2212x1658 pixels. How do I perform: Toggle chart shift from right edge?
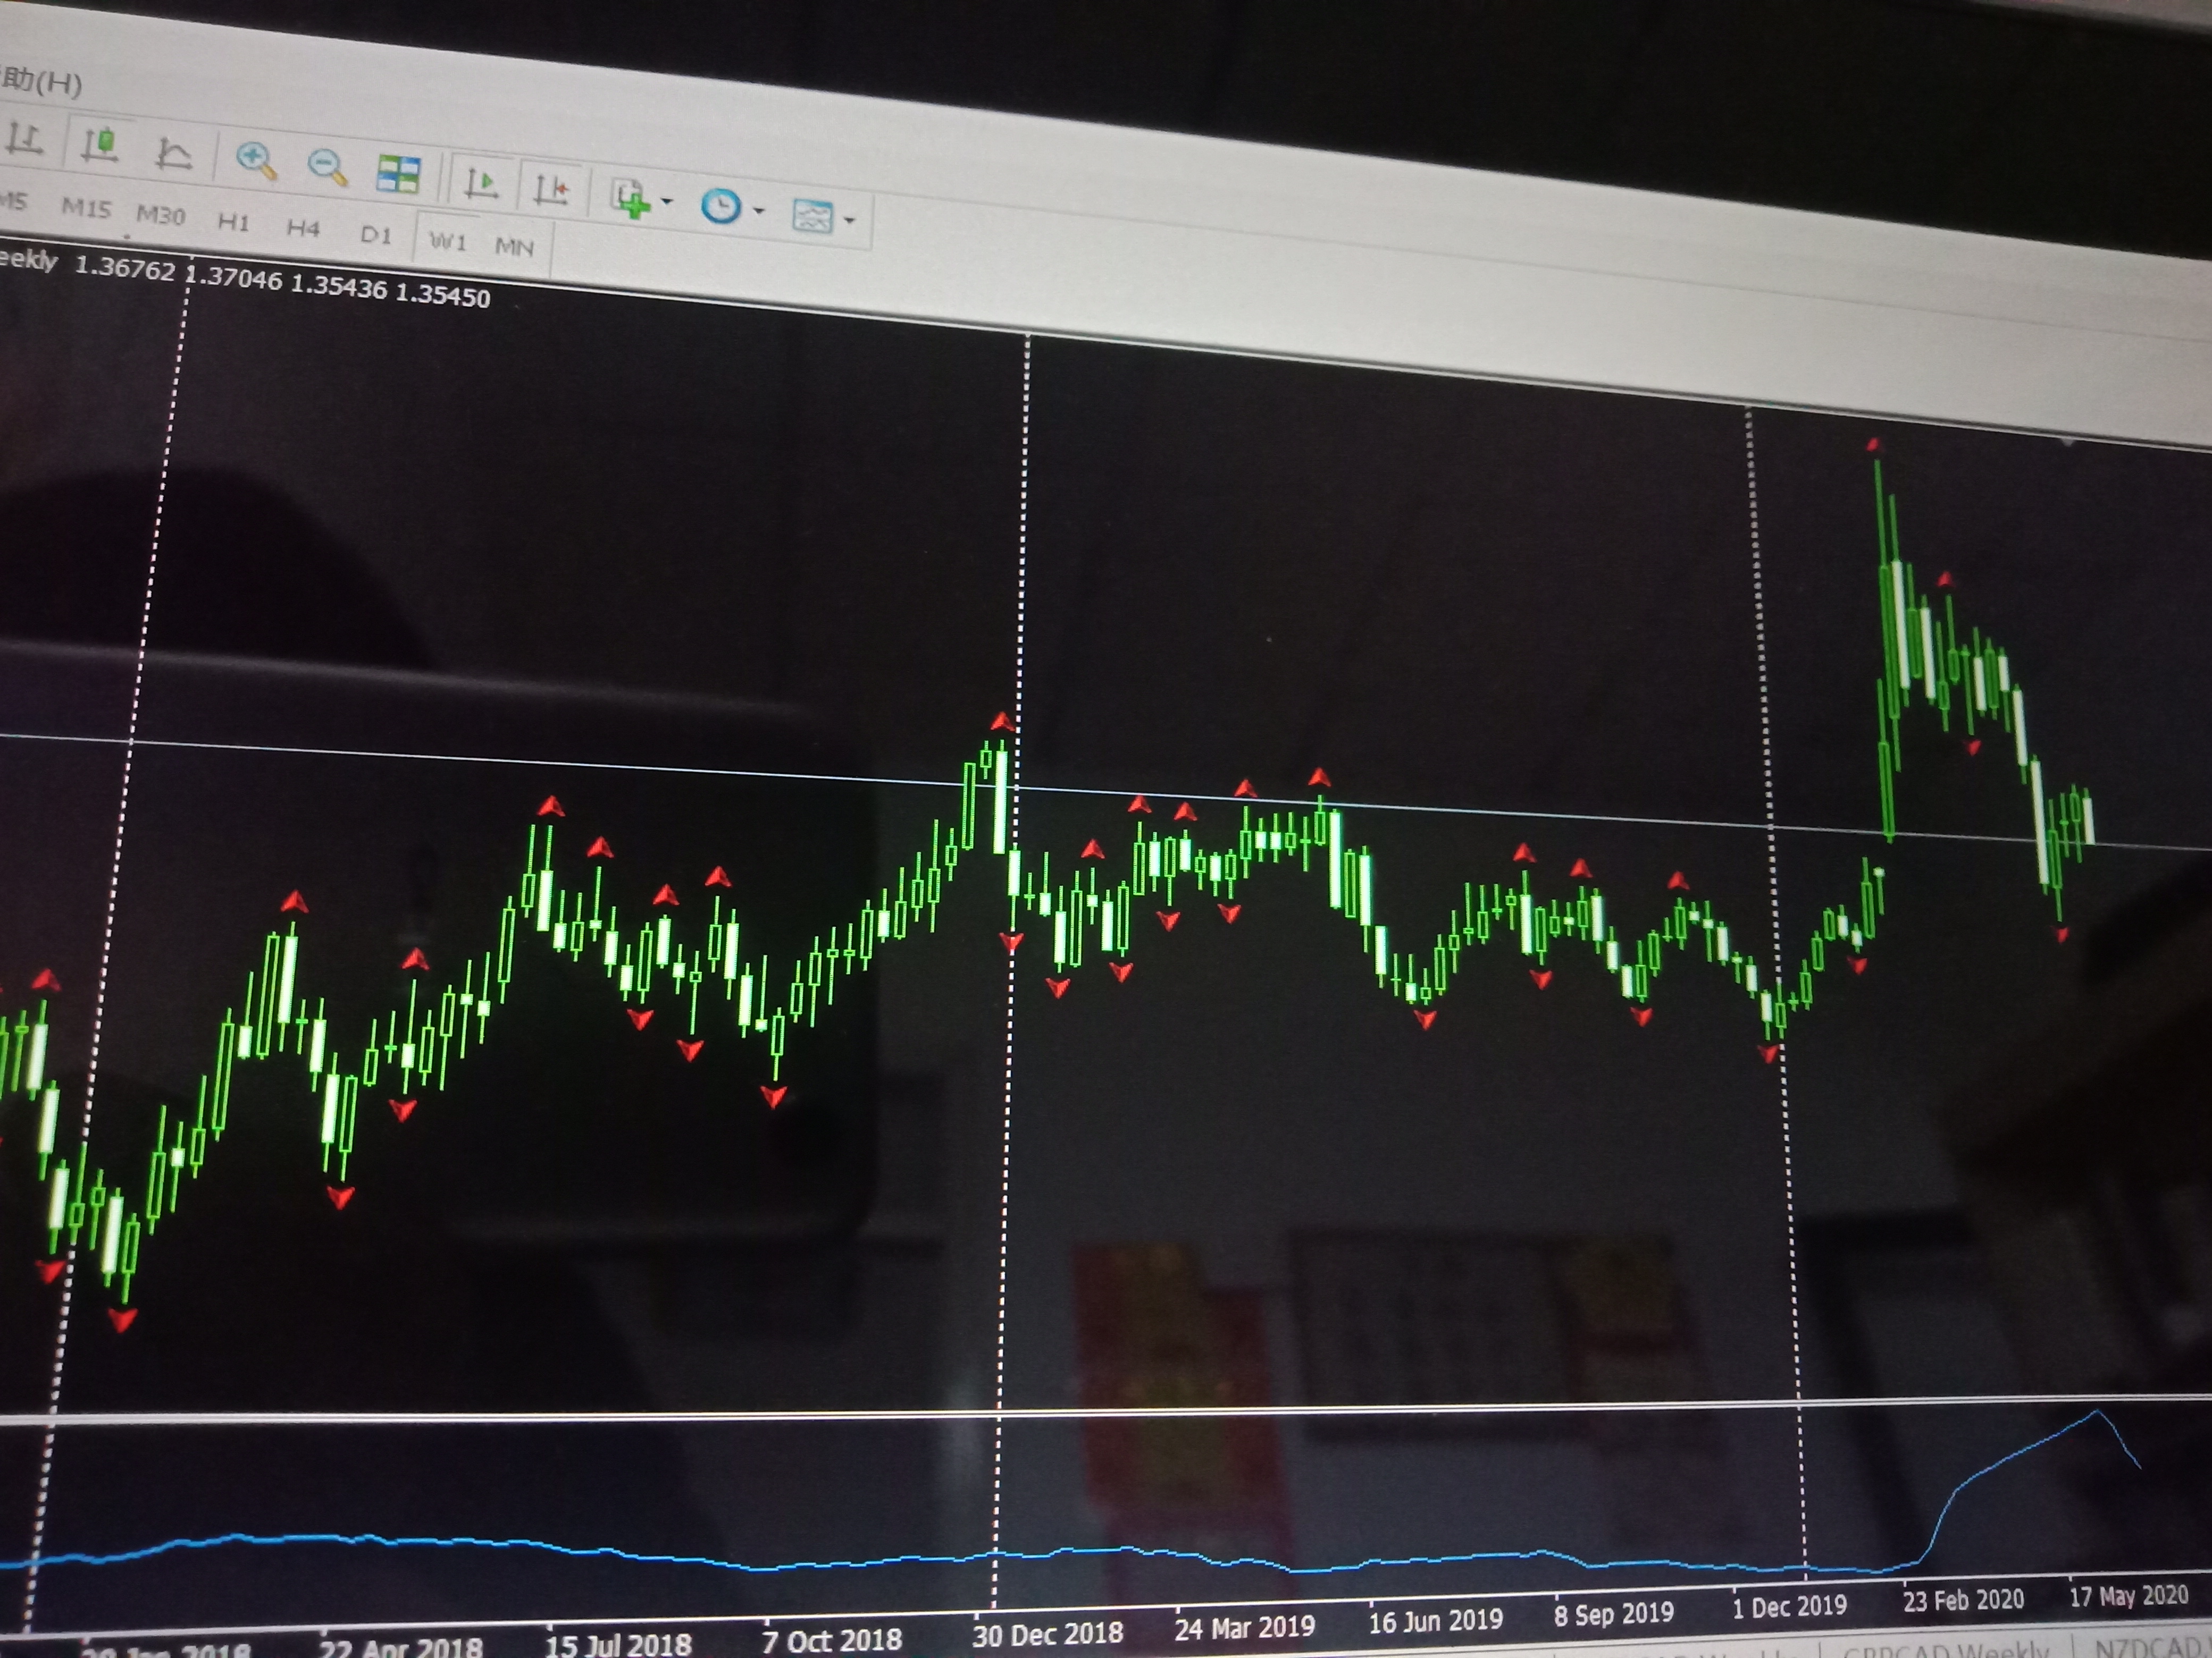pos(551,189)
